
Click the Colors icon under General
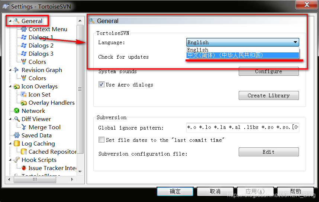[x=24, y=62]
